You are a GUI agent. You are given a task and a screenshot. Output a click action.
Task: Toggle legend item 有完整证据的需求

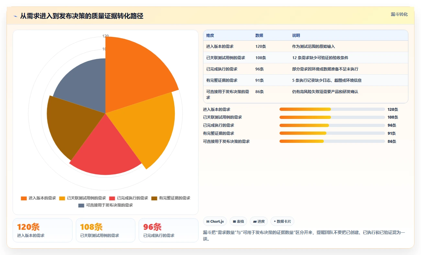[x=171, y=198]
